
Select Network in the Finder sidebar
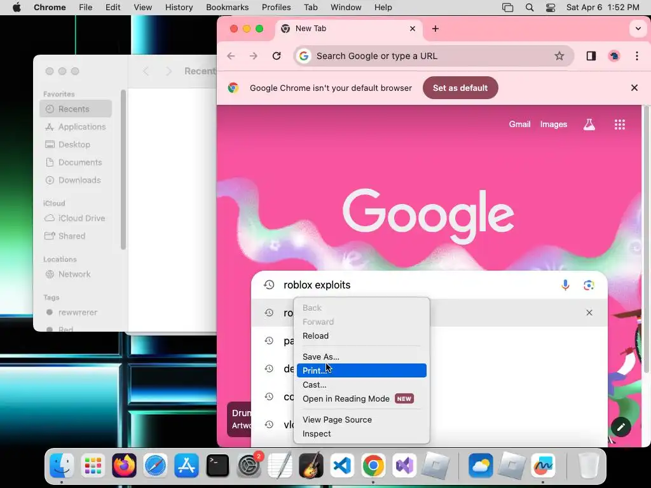pos(76,274)
